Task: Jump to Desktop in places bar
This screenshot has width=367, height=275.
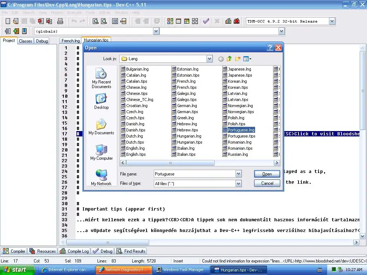Action: (101, 101)
